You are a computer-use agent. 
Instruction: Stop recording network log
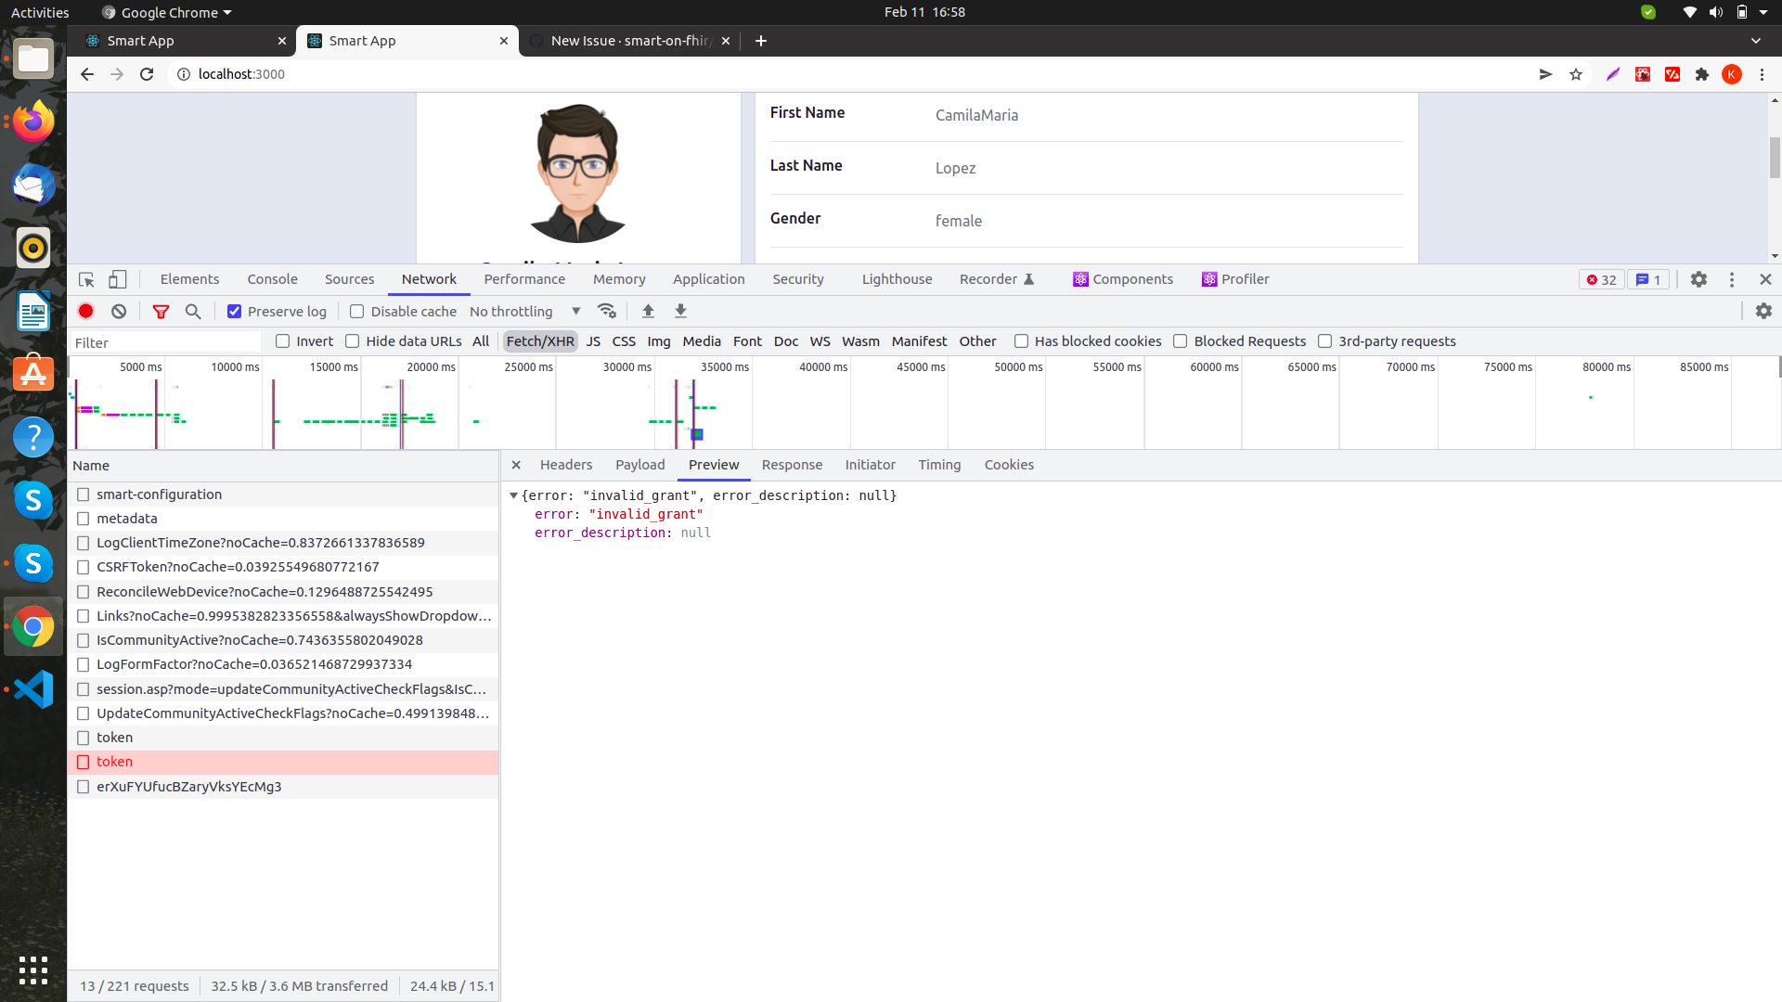85,311
